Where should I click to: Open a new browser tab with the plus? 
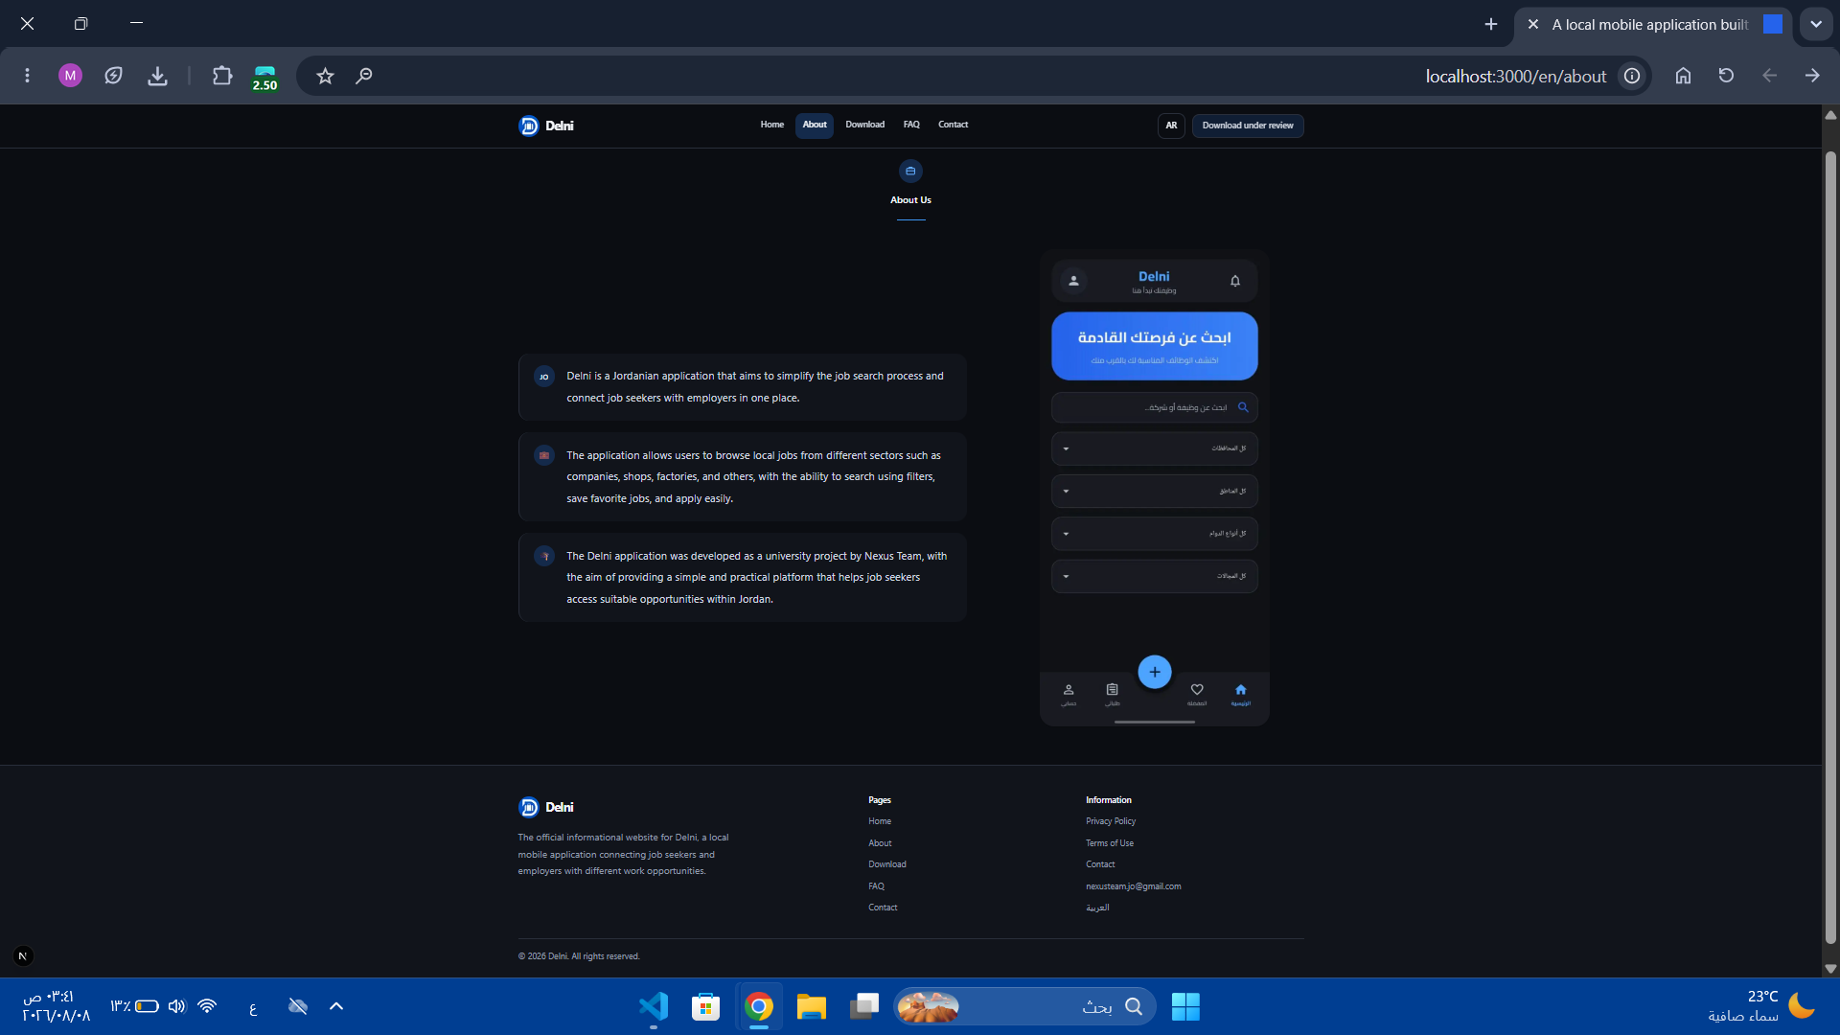tap(1490, 24)
